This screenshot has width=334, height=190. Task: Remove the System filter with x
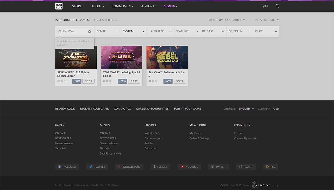pyautogui.click(x=143, y=32)
